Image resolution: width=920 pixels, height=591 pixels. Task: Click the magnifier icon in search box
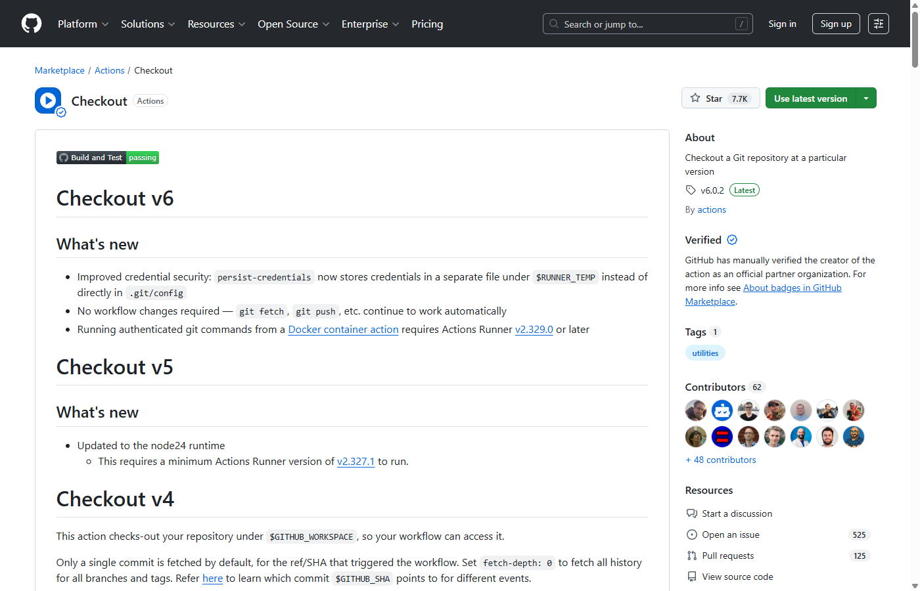tap(554, 24)
